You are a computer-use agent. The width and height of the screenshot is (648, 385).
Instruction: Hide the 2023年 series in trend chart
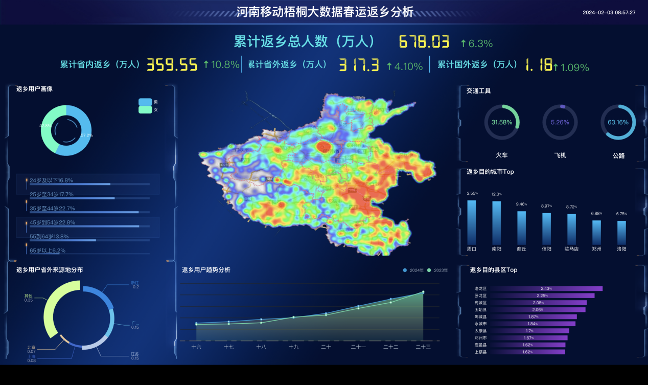[x=429, y=270]
